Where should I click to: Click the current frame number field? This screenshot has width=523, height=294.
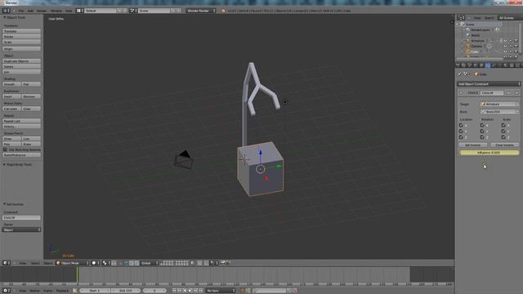[155, 291]
